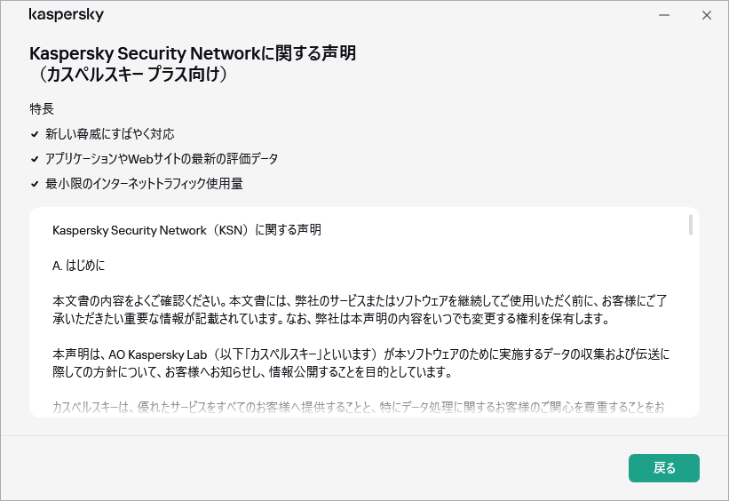Click the statement text scrollbar thumb
This screenshot has width=729, height=501.
coord(691,225)
